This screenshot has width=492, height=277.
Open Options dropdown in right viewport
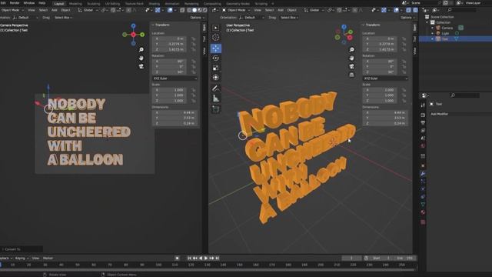click(x=407, y=18)
